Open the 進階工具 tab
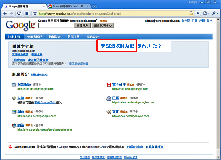 coord(74,37)
